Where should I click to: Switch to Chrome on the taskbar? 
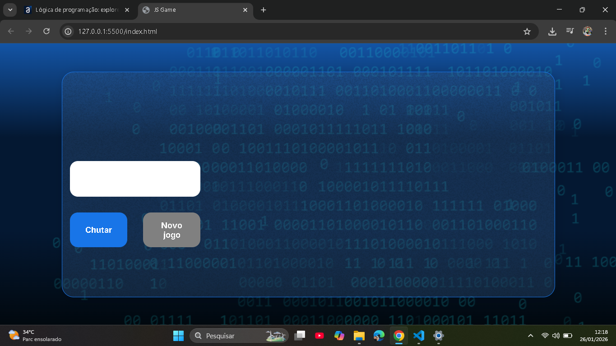click(x=398, y=336)
